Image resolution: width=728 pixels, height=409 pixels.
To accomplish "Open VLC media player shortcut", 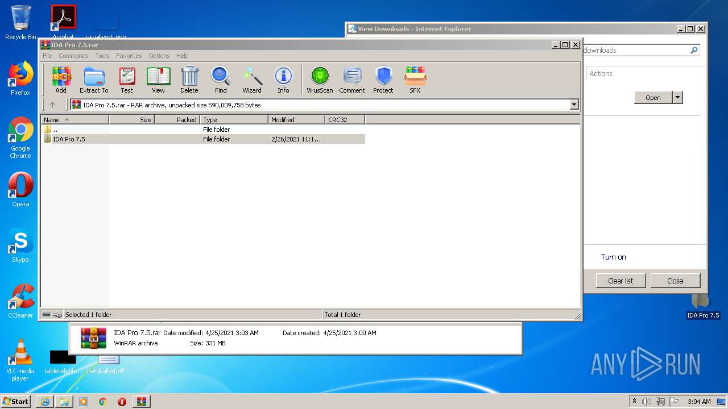I will (x=20, y=360).
